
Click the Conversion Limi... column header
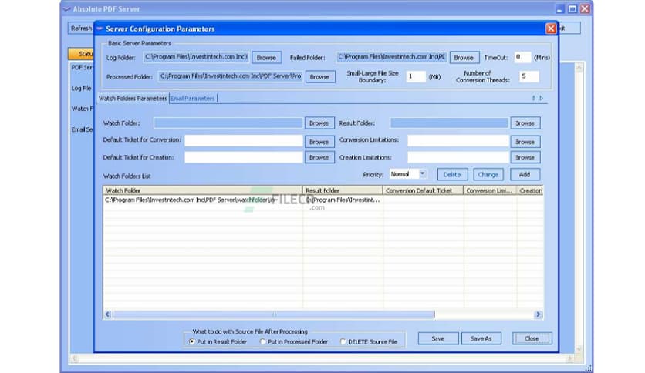pyautogui.click(x=490, y=190)
